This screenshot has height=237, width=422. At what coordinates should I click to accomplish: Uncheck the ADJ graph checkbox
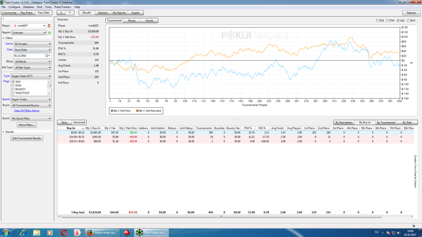tap(398, 20)
